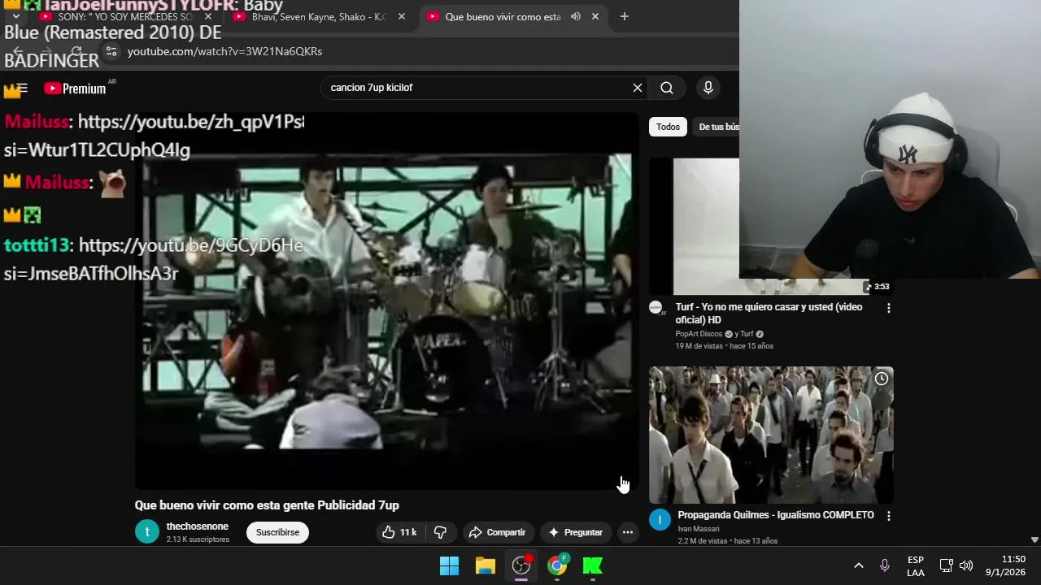This screenshot has width=1041, height=585.
Task: Open options menu for the Turf video
Action: tap(888, 308)
